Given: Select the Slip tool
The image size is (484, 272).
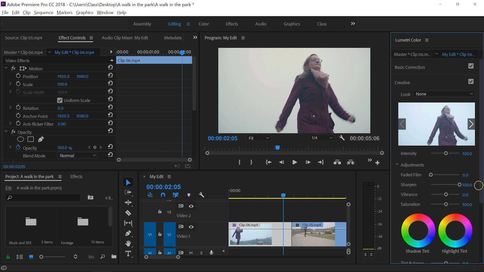Looking at the screenshot, I should 128,223.
